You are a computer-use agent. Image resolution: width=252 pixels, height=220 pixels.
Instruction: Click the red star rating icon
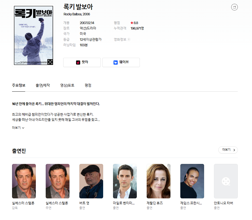click(132, 23)
